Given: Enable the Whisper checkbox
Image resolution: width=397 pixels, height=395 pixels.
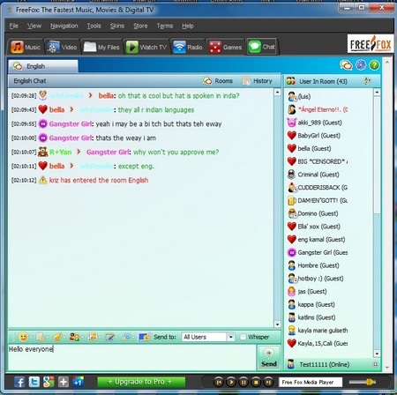Looking at the screenshot, I should coord(243,337).
